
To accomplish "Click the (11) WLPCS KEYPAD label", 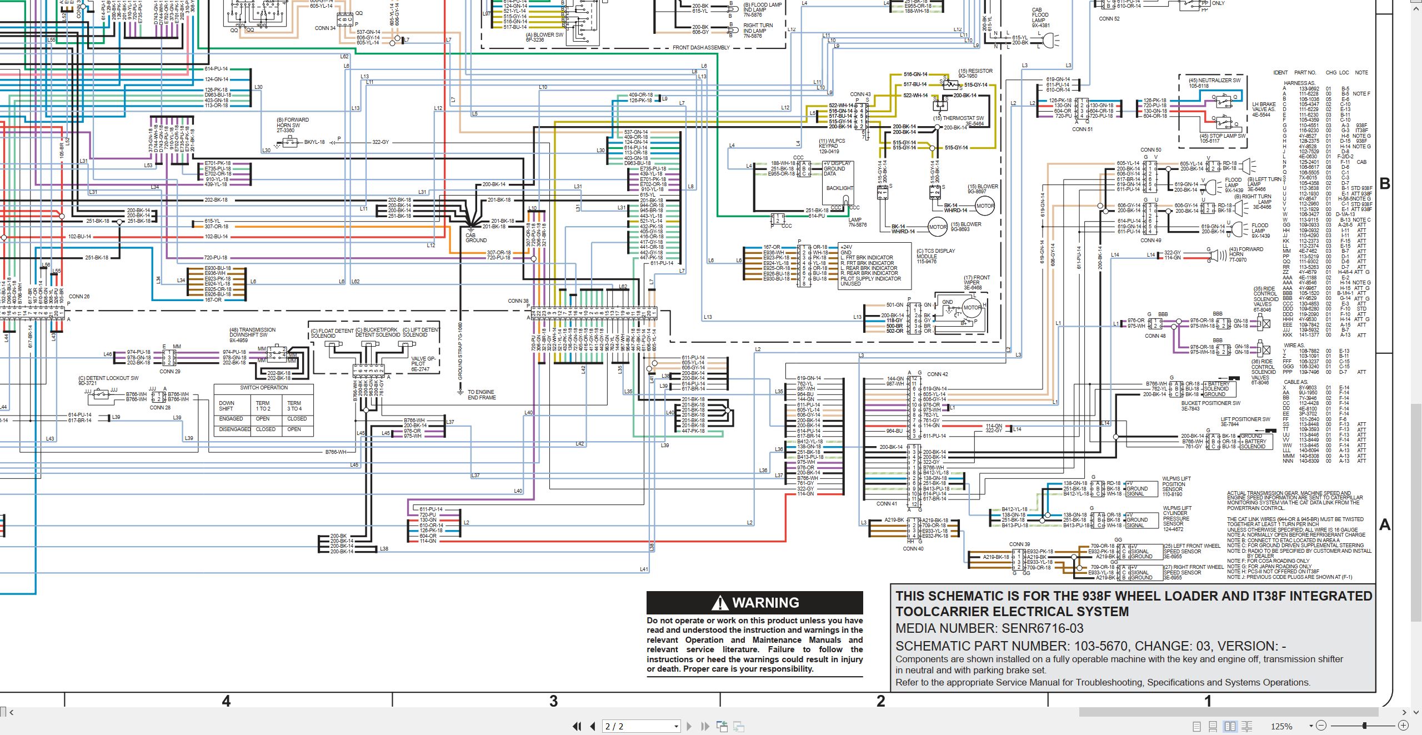I will (832, 146).
